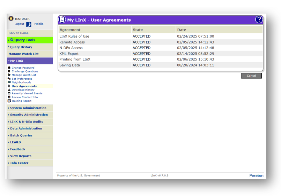Click the Peraten logo in footer
The height and width of the screenshot is (196, 281).
[x=256, y=175]
